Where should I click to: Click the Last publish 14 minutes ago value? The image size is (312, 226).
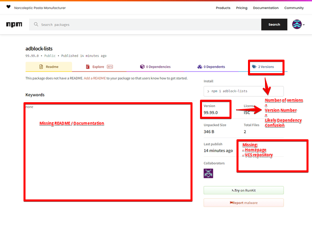pos(218,151)
